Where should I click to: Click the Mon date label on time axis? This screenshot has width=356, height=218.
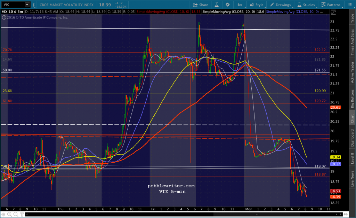coord(249,209)
